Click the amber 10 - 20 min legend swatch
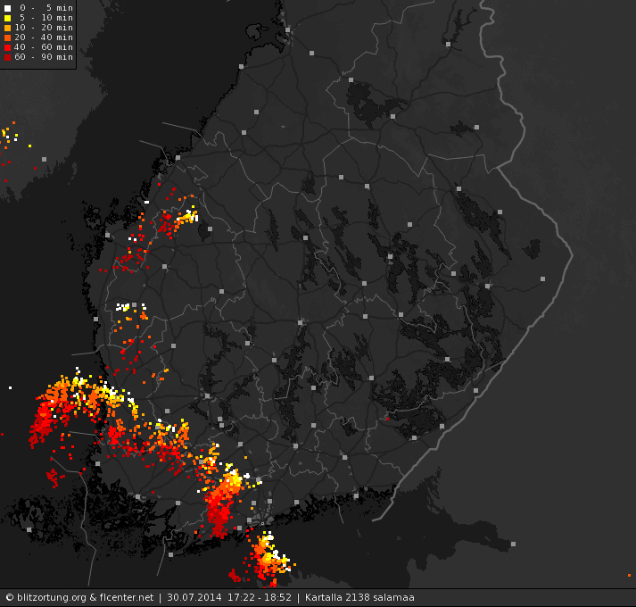The image size is (636, 607). pos(7,28)
